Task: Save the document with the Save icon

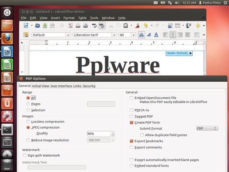Action: (x=45, y=25)
